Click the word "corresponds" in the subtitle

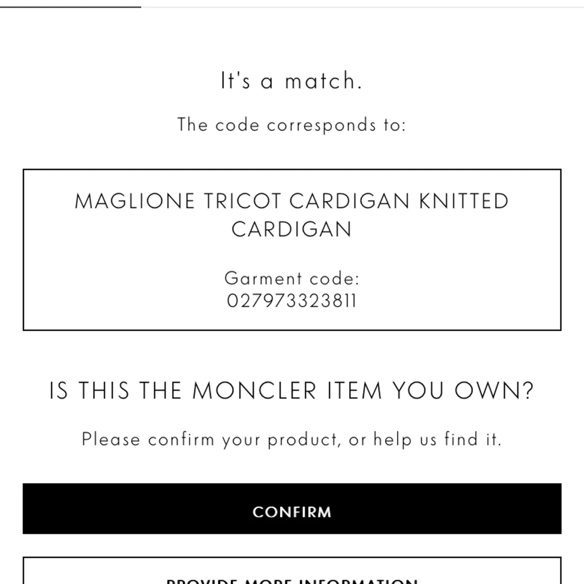(321, 126)
